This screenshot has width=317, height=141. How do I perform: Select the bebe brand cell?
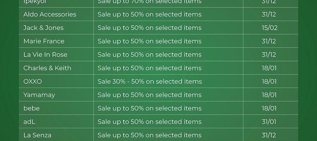(x=31, y=108)
